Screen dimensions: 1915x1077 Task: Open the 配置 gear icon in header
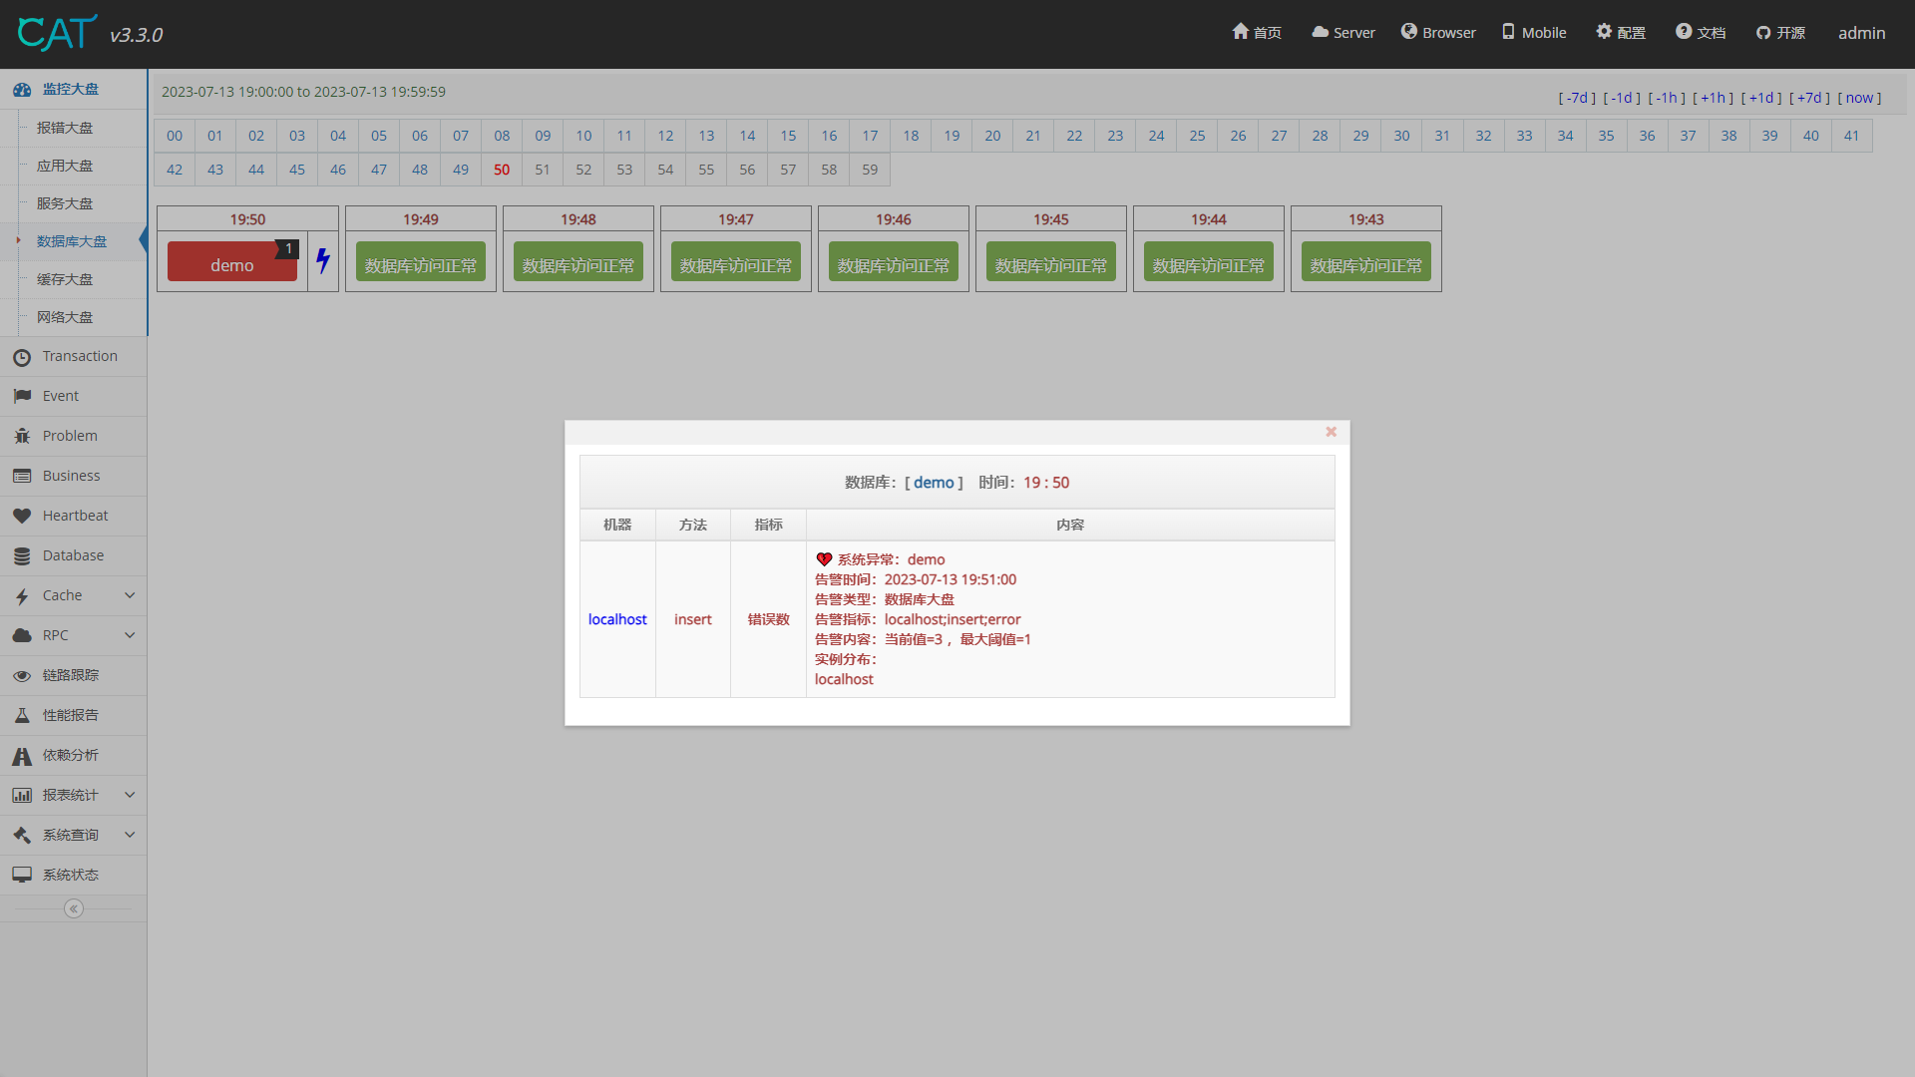tap(1604, 32)
